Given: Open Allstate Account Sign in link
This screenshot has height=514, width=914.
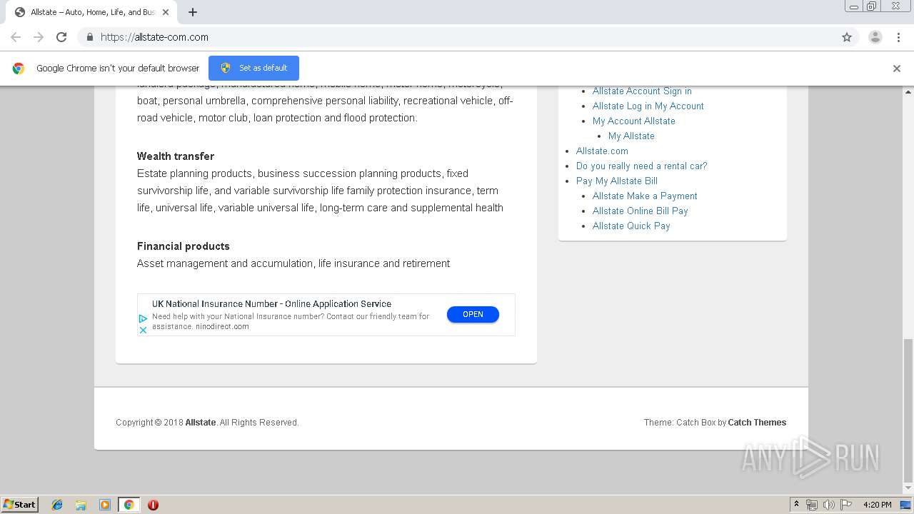Looking at the screenshot, I should point(642,91).
